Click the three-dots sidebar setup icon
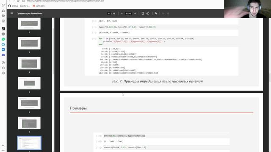The width and height of the screenshot is (271, 152). click(3, 150)
